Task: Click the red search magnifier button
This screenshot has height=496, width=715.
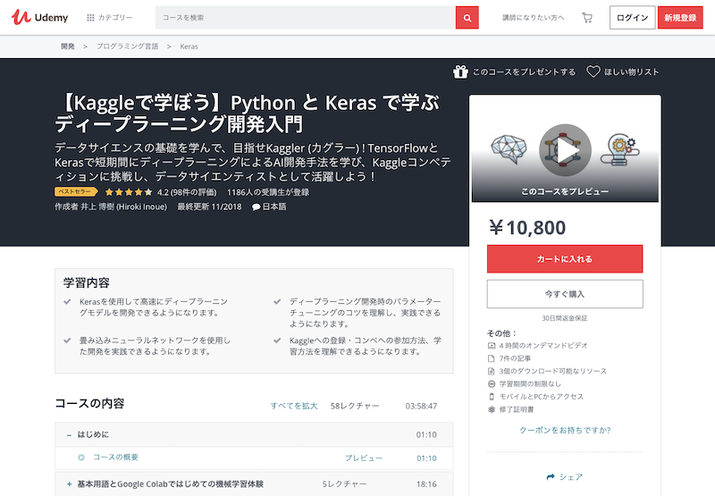Action: tap(467, 18)
